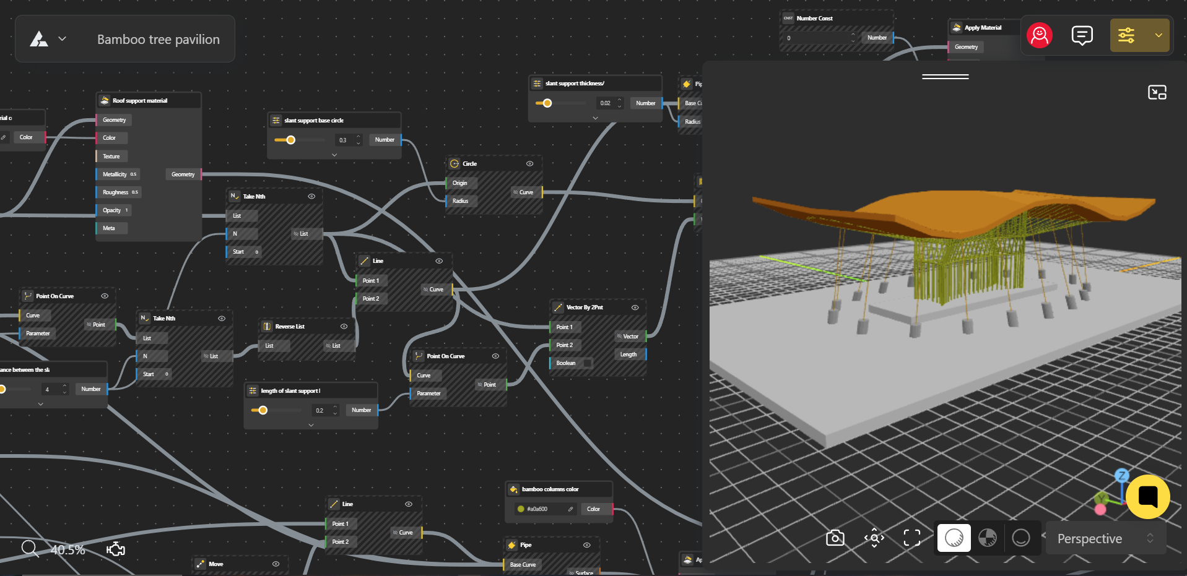
Task: Click the logo dropdown beside the project name
Action: (63, 38)
